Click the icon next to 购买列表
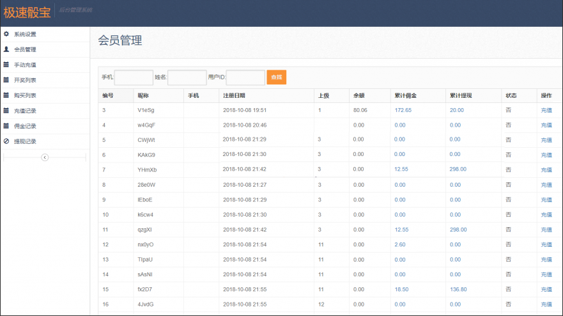Image resolution: width=563 pixels, height=316 pixels. [x=6, y=95]
